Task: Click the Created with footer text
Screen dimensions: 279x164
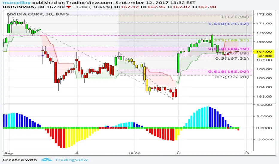Action: tap(20, 160)
